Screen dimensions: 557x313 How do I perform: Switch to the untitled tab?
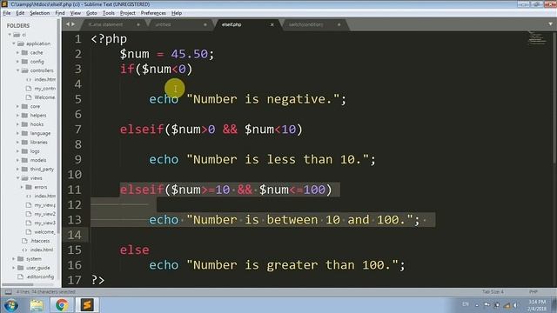click(x=179, y=24)
